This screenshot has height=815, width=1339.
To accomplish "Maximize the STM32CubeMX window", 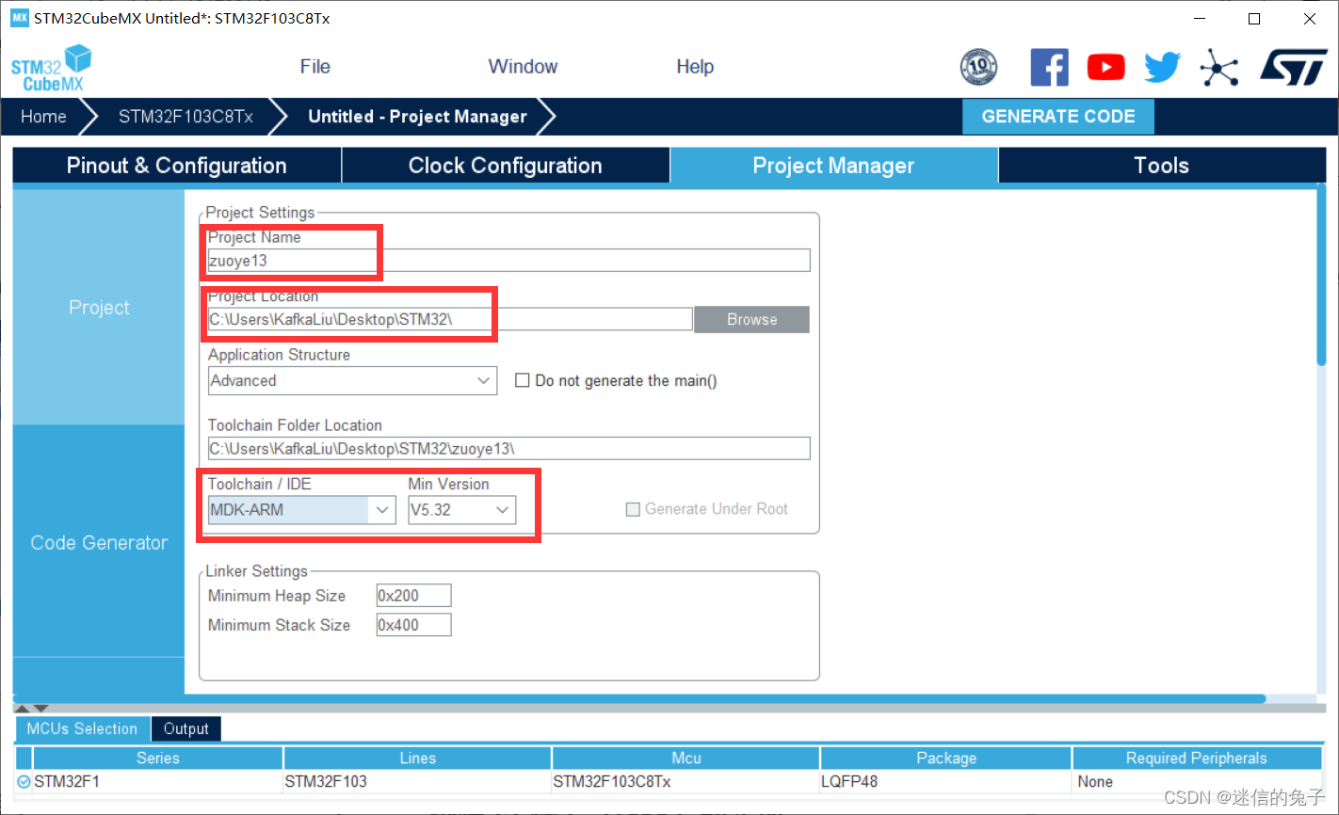I will coord(1254,18).
